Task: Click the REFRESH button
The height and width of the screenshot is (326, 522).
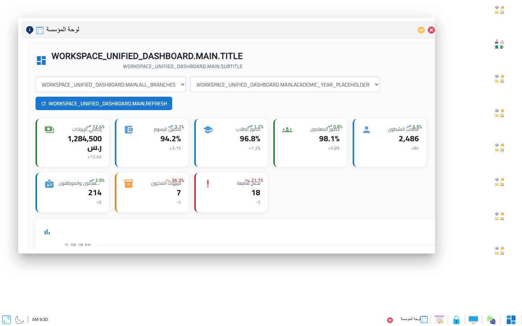Action: 104,104
